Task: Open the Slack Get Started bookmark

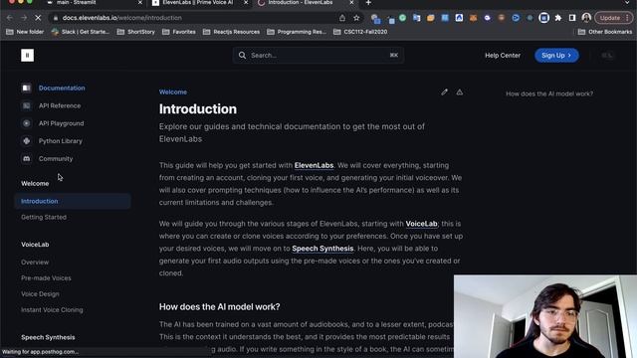Action: pos(81,32)
